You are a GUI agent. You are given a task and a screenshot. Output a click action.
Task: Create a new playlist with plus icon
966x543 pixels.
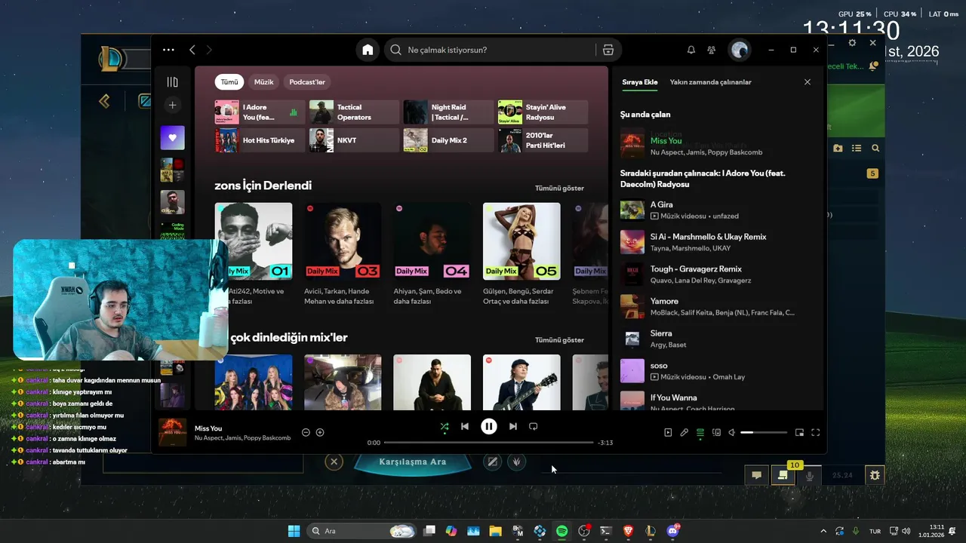tap(172, 106)
